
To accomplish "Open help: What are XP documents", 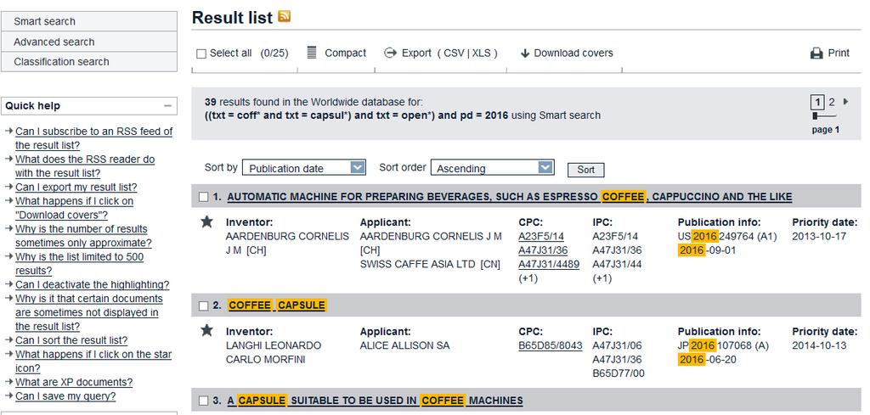I will coord(74,382).
